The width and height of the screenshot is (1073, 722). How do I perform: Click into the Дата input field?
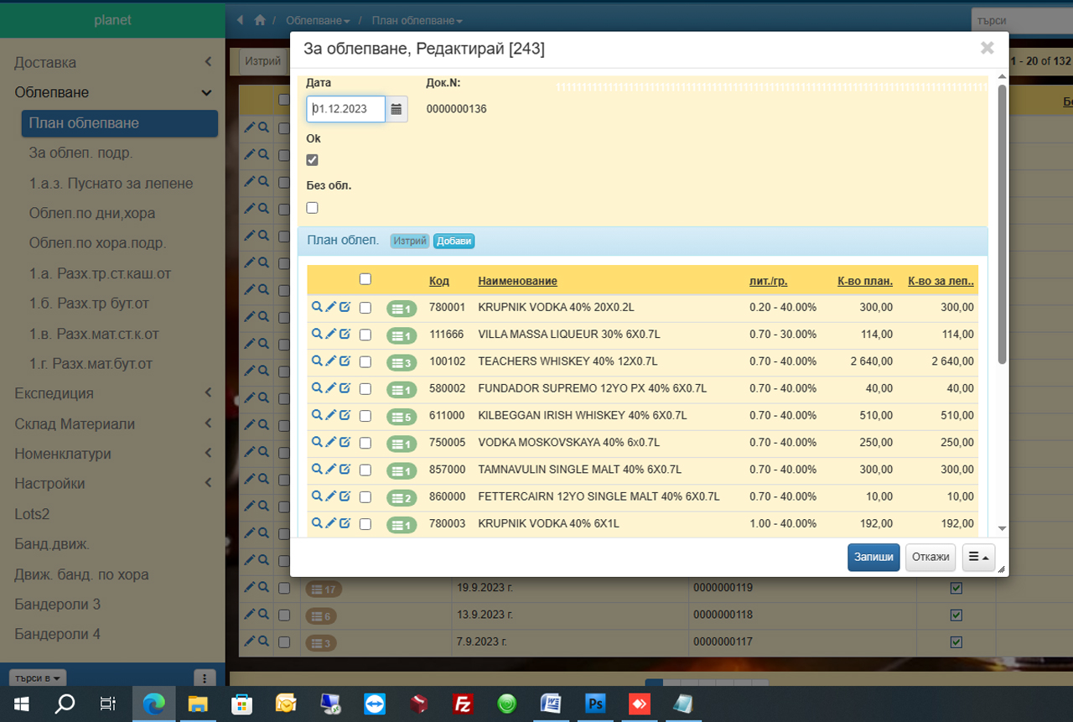345,109
